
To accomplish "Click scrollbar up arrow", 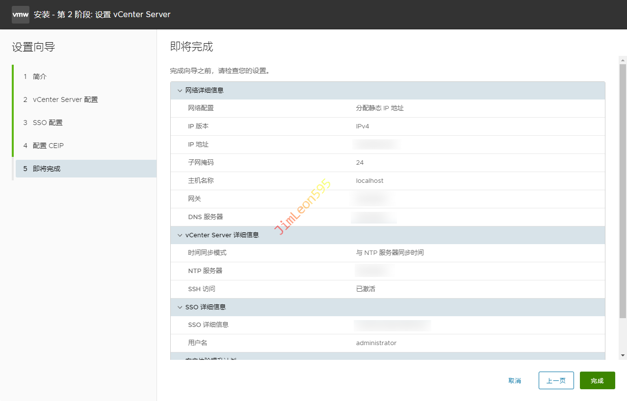I will pyautogui.click(x=623, y=60).
